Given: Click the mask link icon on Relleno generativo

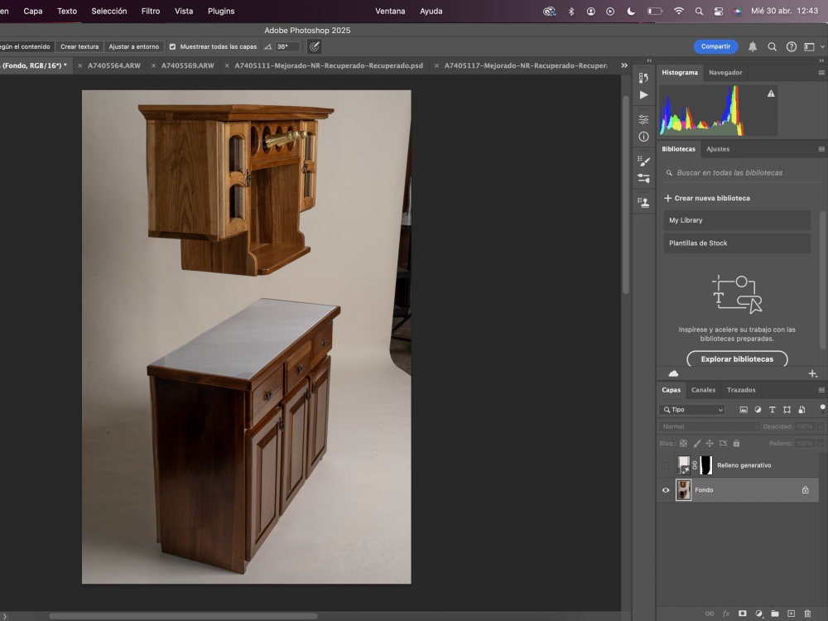Looking at the screenshot, I should [695, 465].
